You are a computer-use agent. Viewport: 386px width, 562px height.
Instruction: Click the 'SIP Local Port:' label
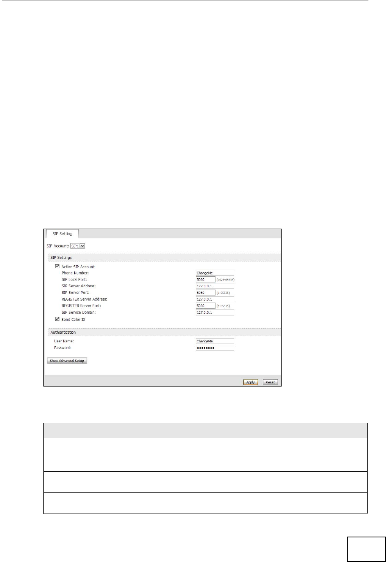pos(74,279)
